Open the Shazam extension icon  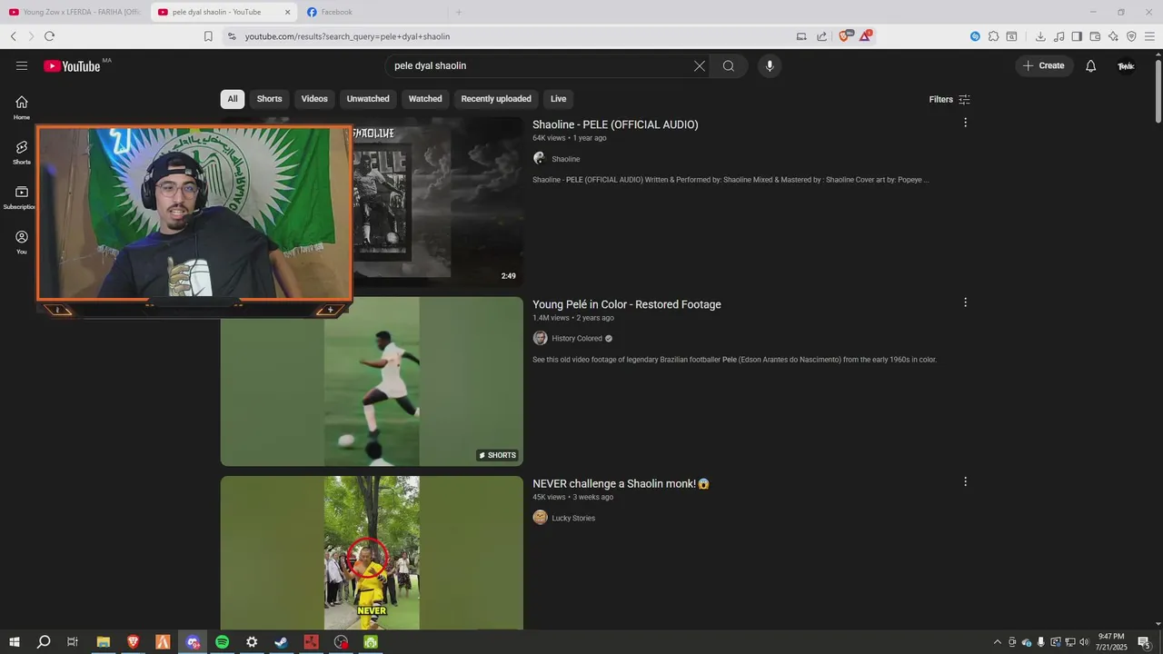pyautogui.click(x=975, y=36)
